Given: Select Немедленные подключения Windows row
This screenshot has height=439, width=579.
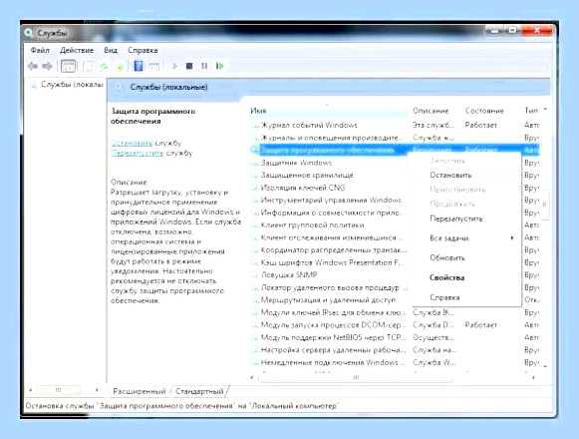Looking at the screenshot, I should [332, 362].
